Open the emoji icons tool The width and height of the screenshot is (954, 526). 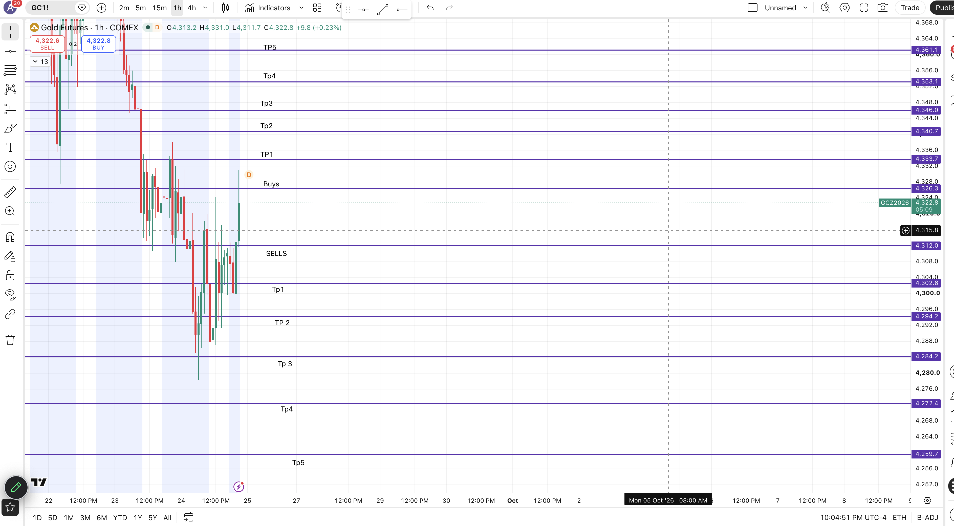10,166
